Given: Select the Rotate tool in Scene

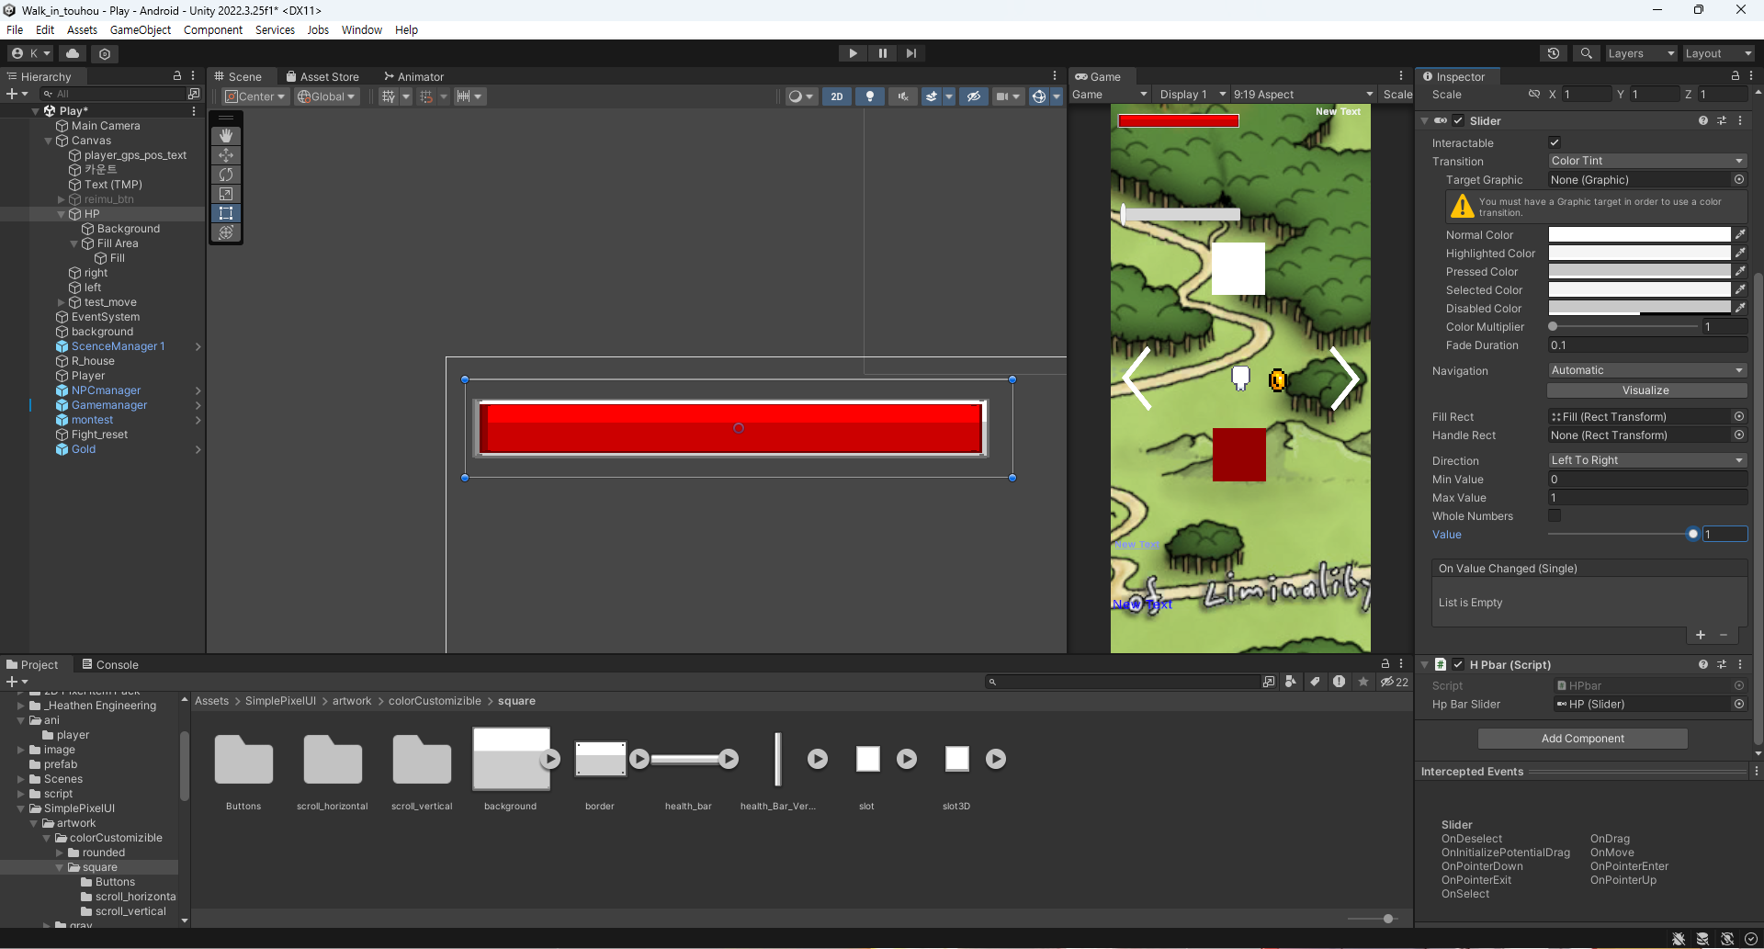Looking at the screenshot, I should point(226,175).
